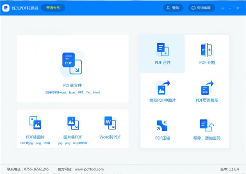Click the 开通会员 membership button

(x=53, y=8)
